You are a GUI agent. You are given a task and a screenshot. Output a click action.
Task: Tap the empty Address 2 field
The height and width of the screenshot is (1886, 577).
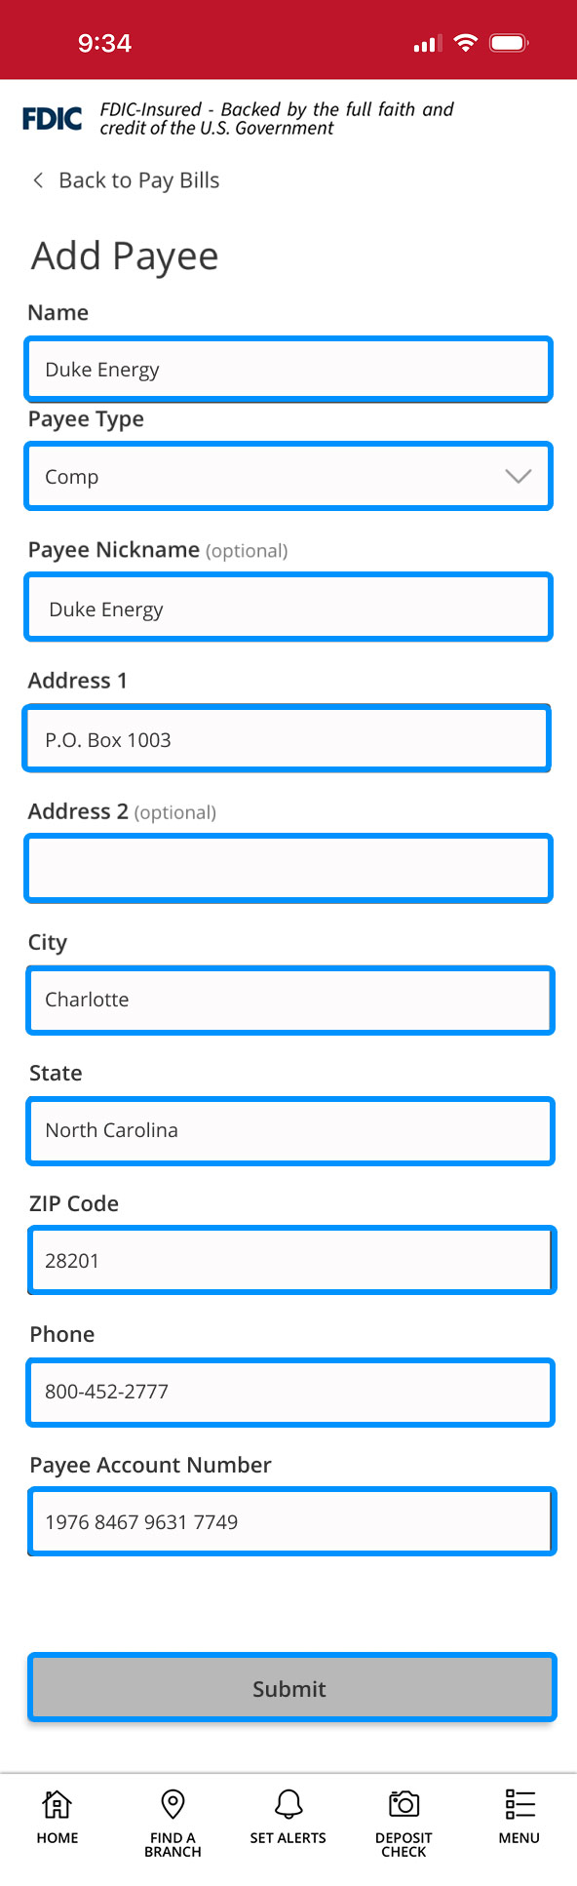288,868
